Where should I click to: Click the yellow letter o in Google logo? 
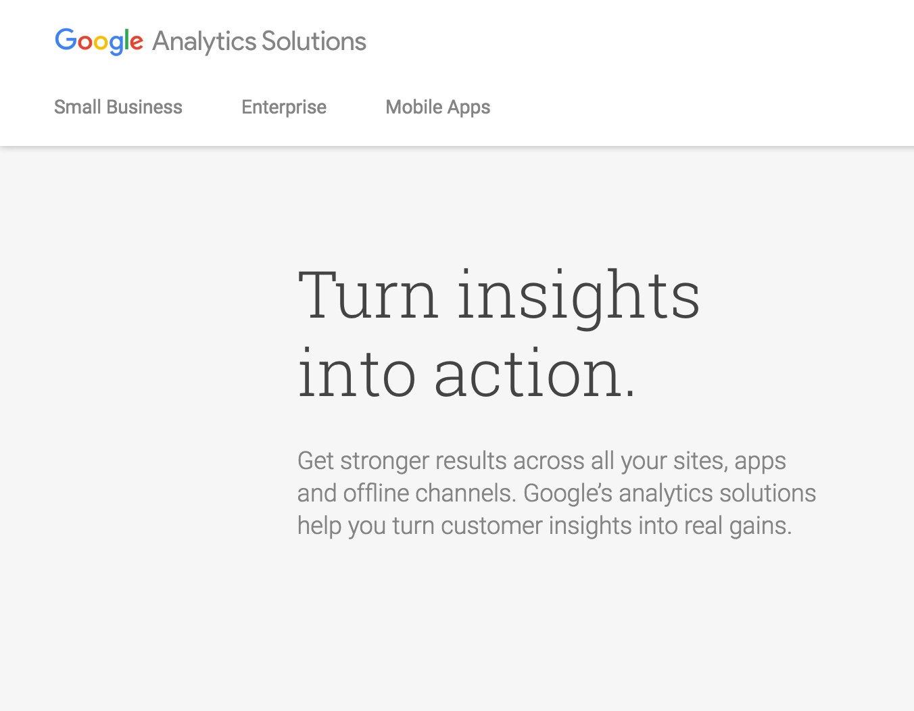pyautogui.click(x=100, y=43)
